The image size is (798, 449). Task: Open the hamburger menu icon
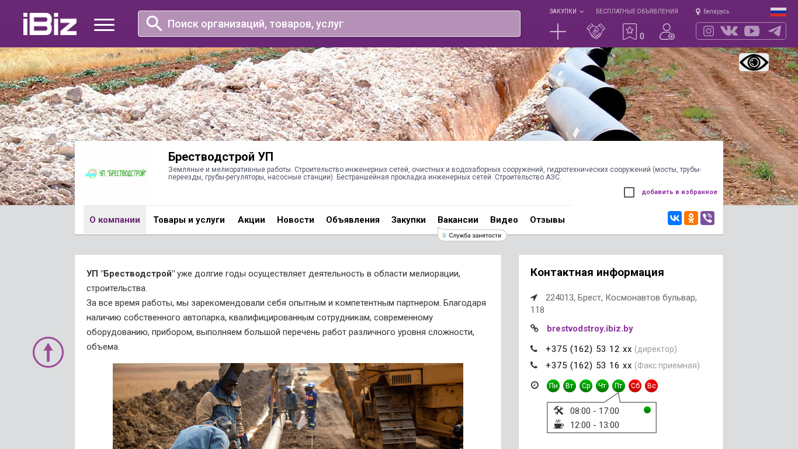tap(104, 25)
